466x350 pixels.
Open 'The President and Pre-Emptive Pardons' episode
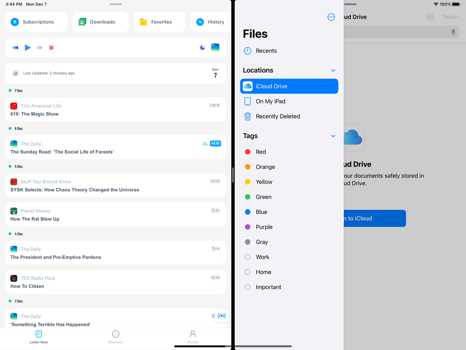116,252
